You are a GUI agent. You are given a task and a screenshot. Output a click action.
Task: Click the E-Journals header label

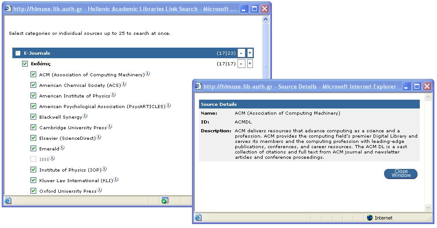tap(37, 53)
